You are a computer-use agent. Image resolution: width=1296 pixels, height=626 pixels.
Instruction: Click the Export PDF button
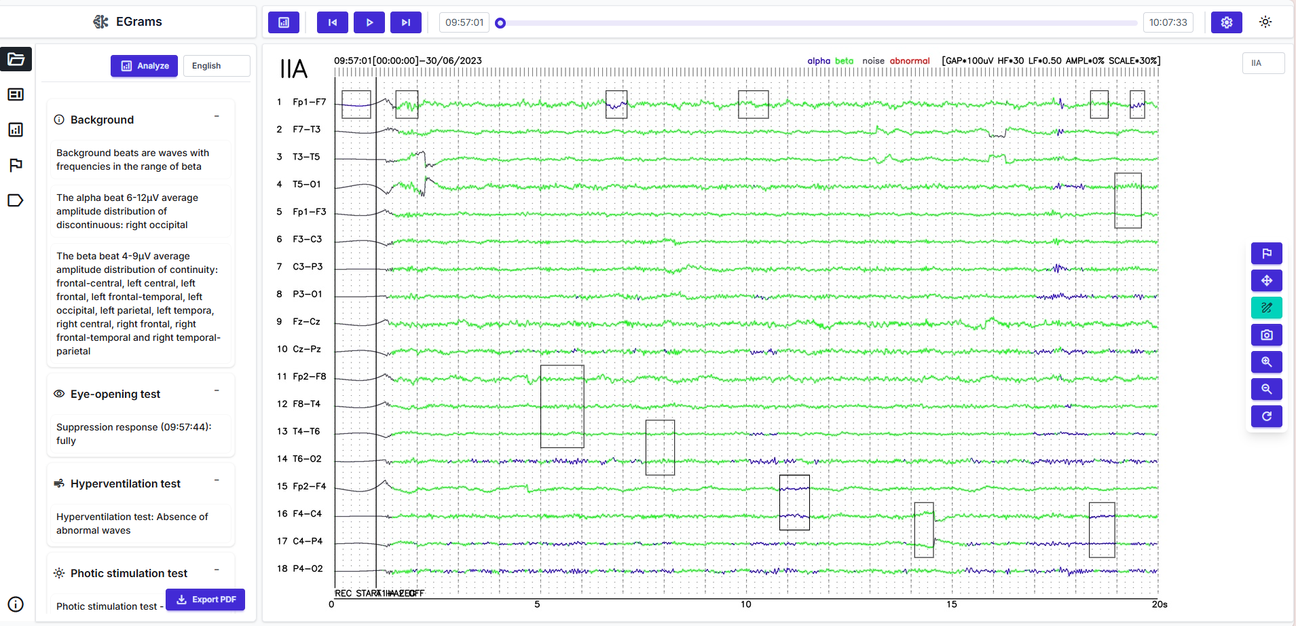206,600
